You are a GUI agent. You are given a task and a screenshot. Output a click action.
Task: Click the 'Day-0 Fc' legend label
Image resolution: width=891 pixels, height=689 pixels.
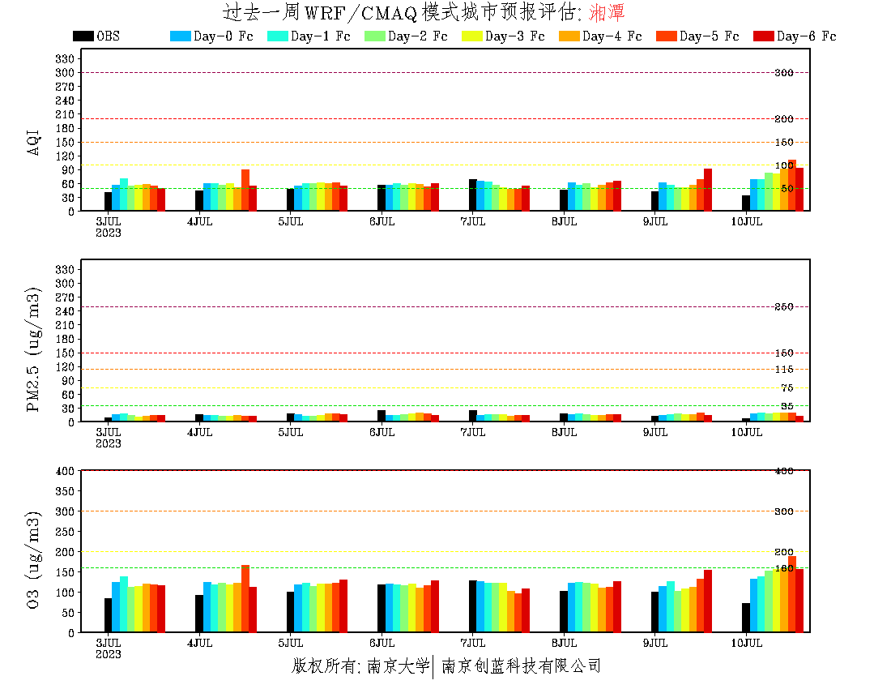[224, 36]
